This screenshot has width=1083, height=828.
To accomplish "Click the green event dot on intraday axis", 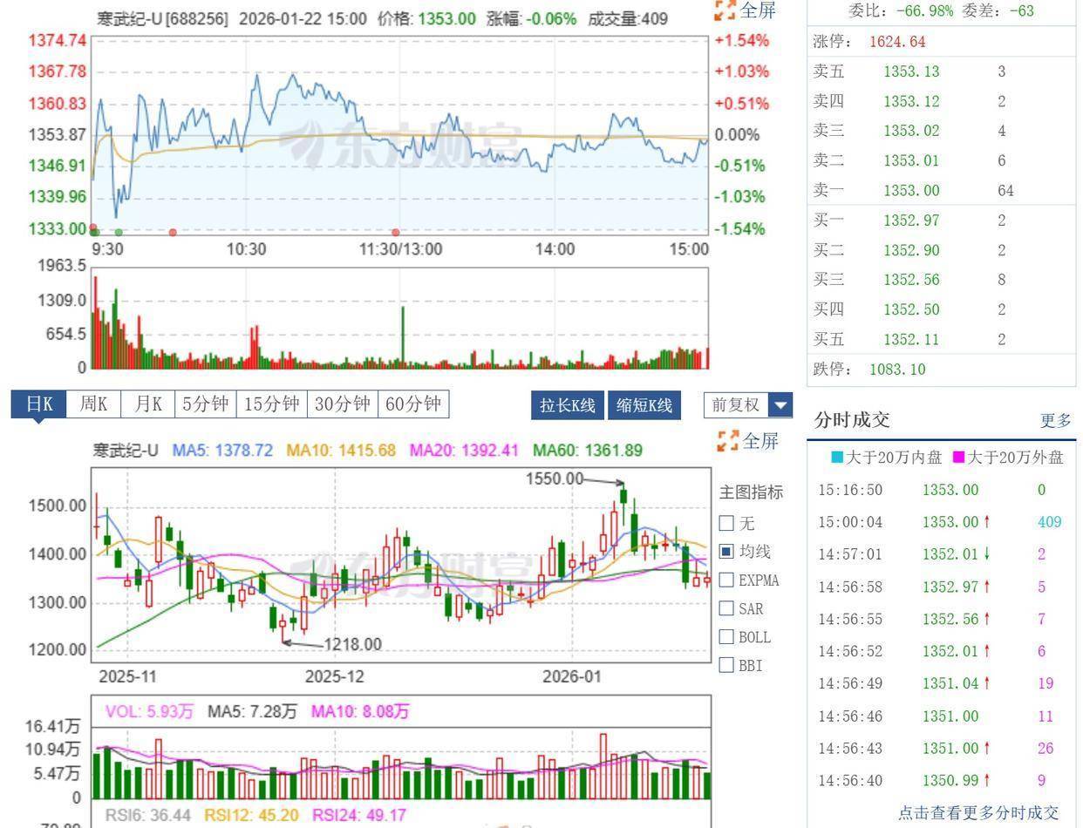I will [119, 233].
